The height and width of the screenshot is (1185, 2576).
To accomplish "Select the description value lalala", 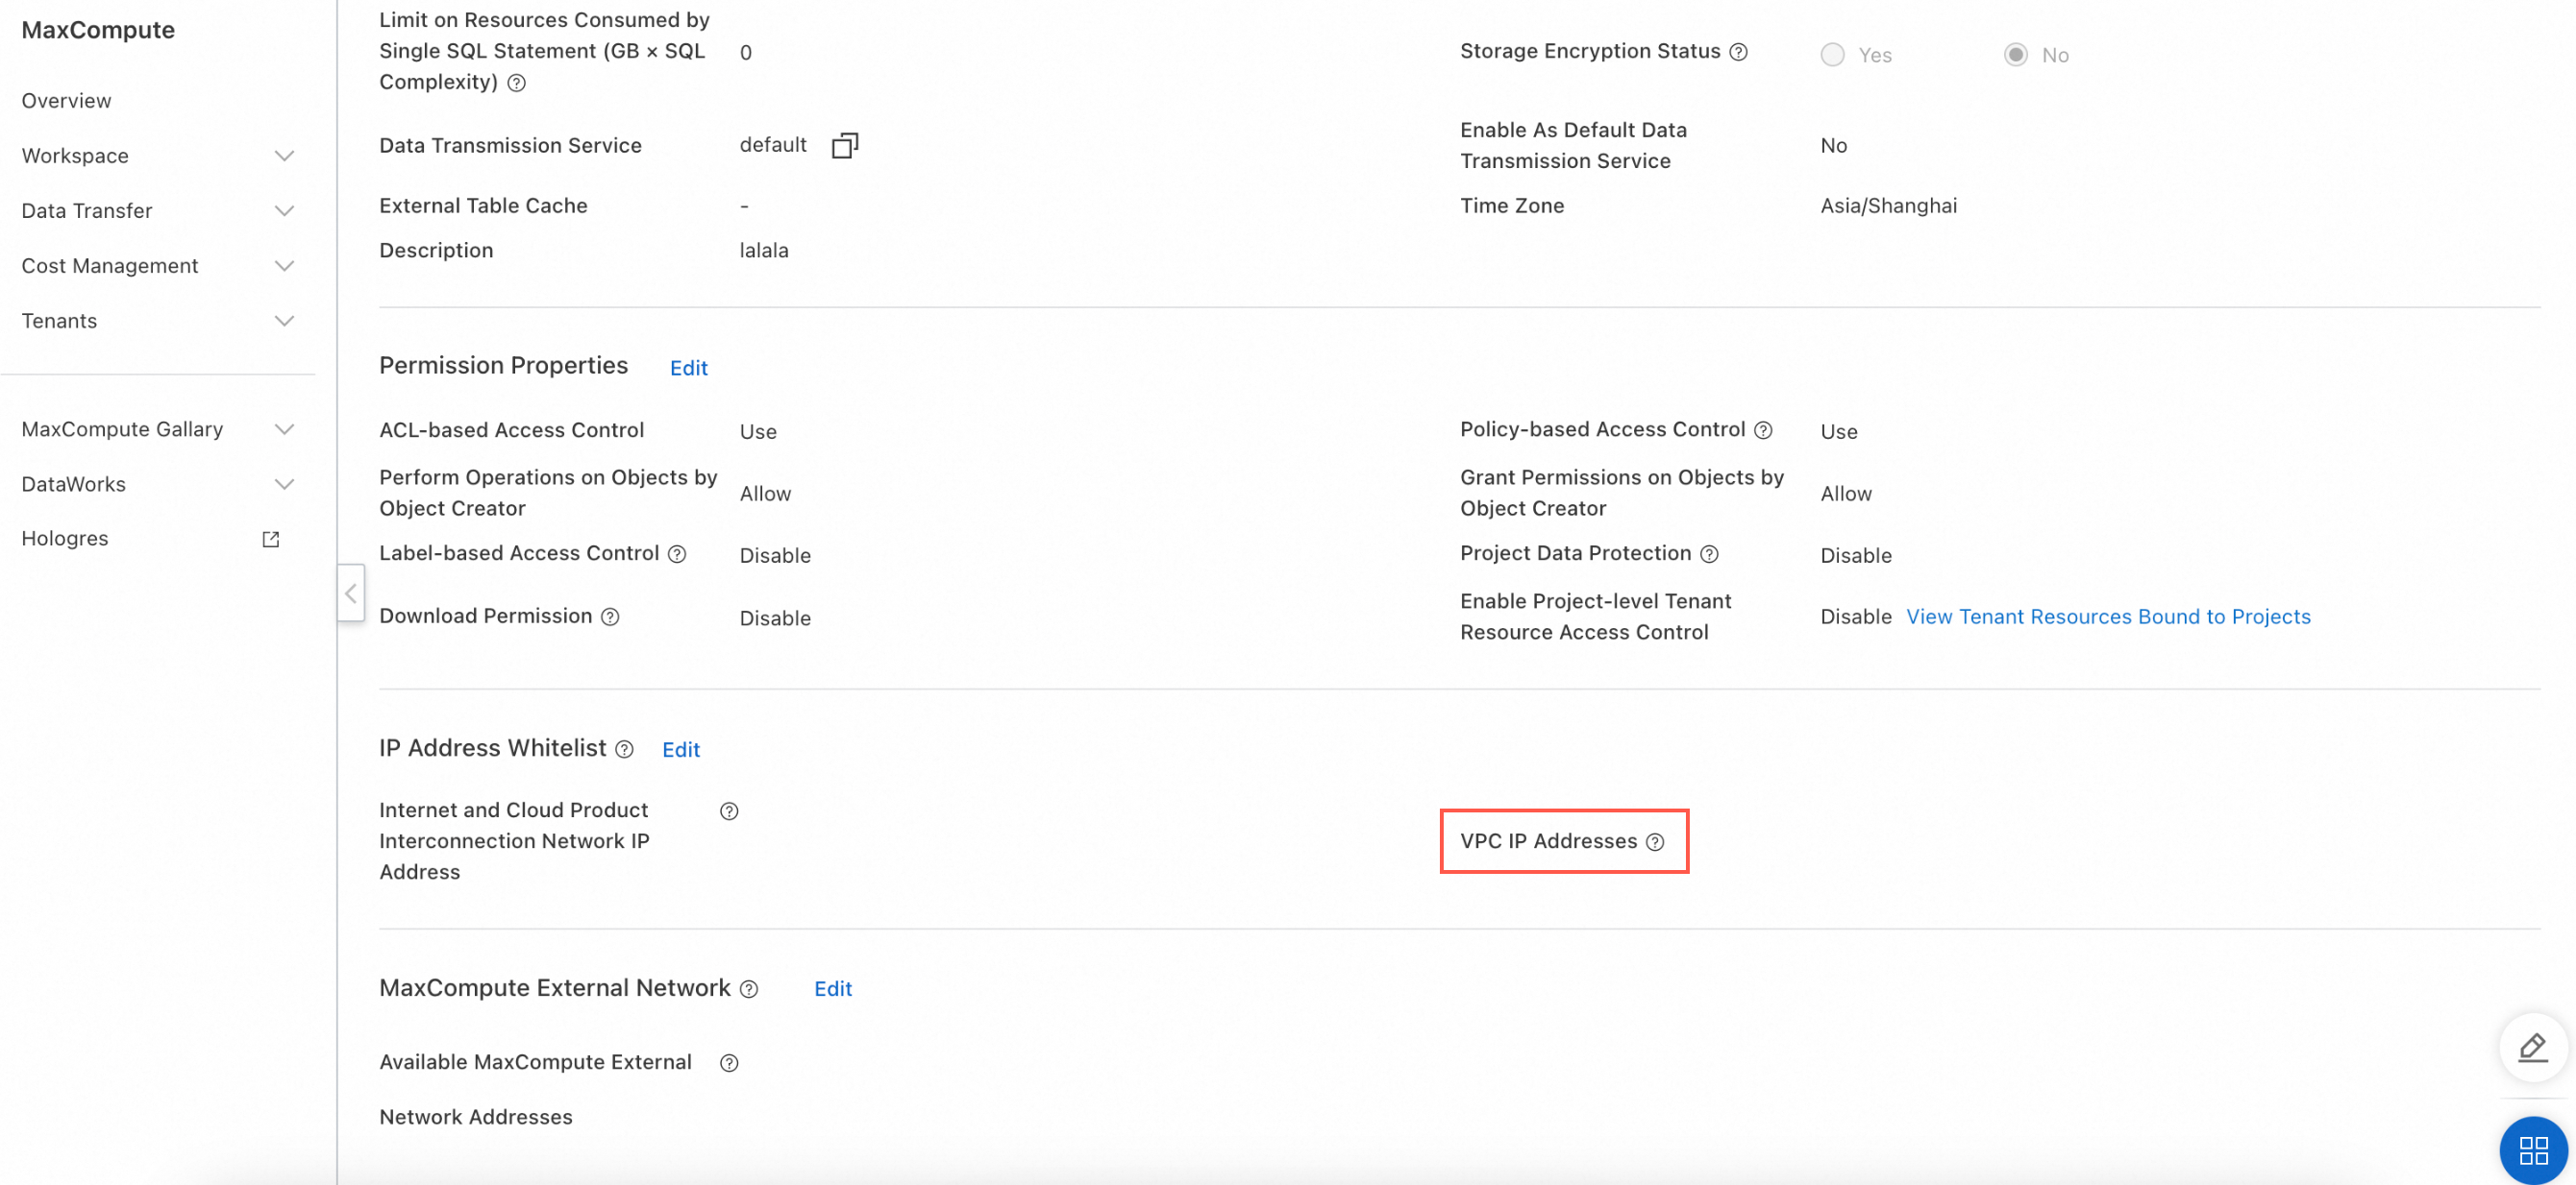I will [x=764, y=250].
